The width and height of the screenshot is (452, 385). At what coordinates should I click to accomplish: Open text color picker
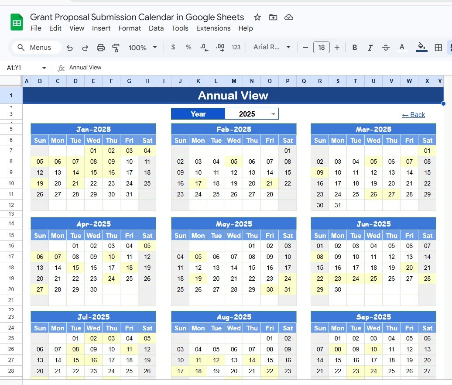(401, 48)
